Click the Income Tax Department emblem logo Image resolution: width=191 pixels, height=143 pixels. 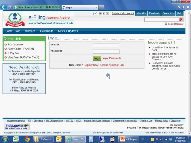(15, 20)
